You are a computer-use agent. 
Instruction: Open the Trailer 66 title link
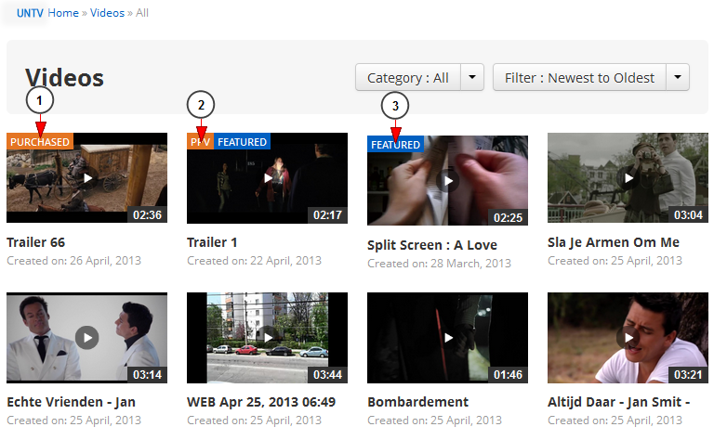point(35,242)
